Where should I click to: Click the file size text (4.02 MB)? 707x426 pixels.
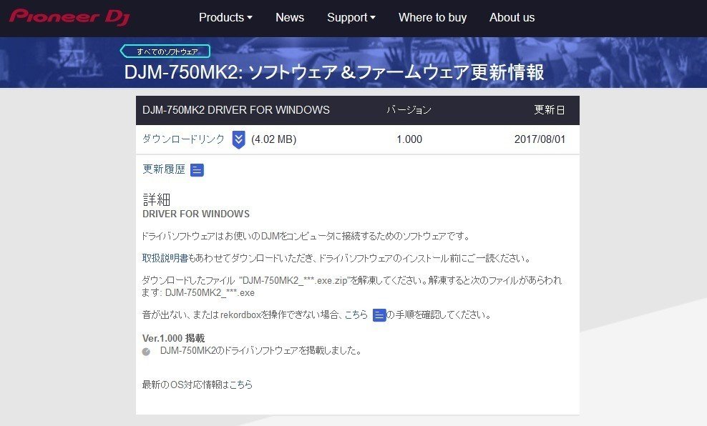tap(273, 139)
